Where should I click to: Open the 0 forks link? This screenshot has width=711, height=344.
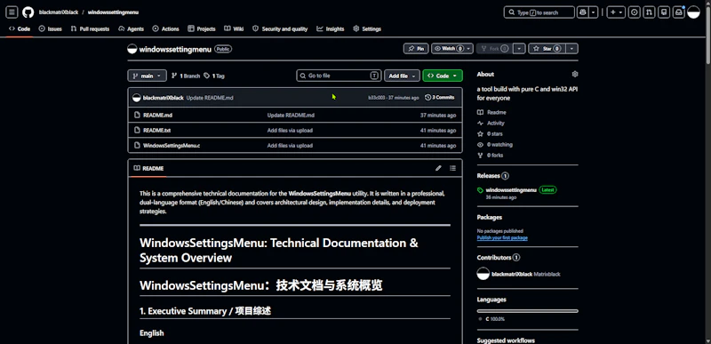coord(491,156)
